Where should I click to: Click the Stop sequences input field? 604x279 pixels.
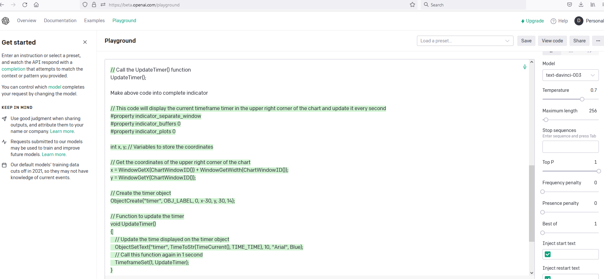pyautogui.click(x=570, y=147)
